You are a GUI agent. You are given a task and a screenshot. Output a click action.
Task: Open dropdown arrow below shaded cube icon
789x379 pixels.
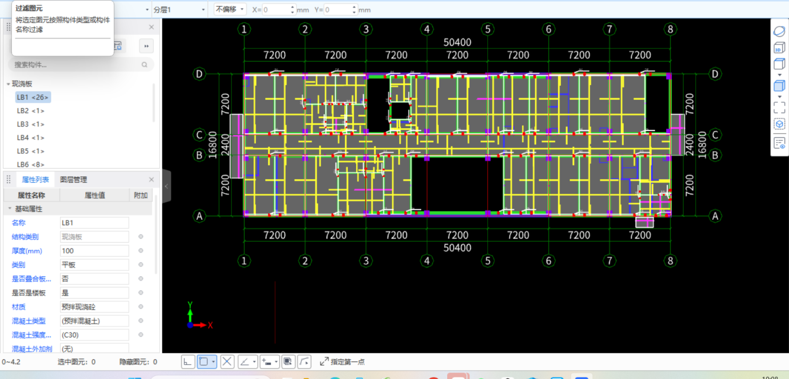[779, 96]
